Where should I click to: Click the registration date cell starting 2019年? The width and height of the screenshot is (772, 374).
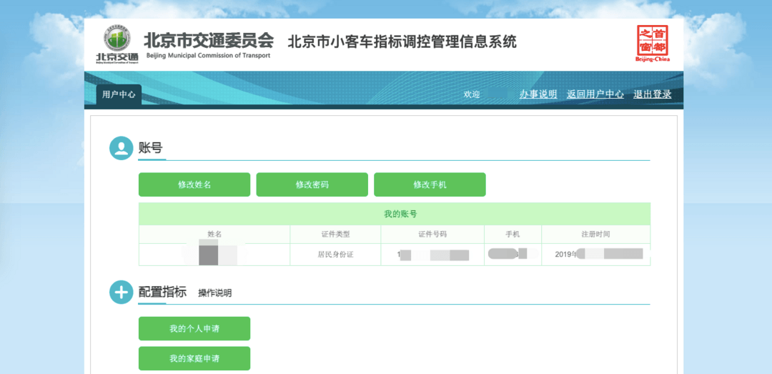coord(595,255)
